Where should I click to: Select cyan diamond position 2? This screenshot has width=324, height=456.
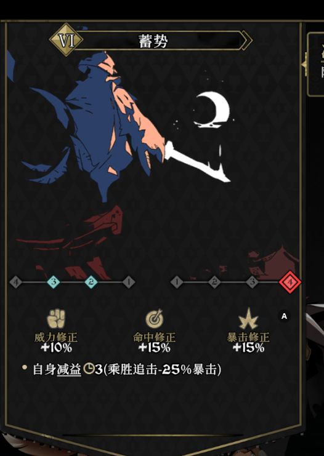91,282
